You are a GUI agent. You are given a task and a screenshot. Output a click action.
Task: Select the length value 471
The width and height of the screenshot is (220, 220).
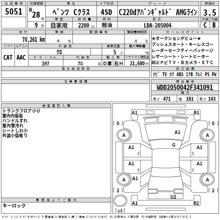167,99
